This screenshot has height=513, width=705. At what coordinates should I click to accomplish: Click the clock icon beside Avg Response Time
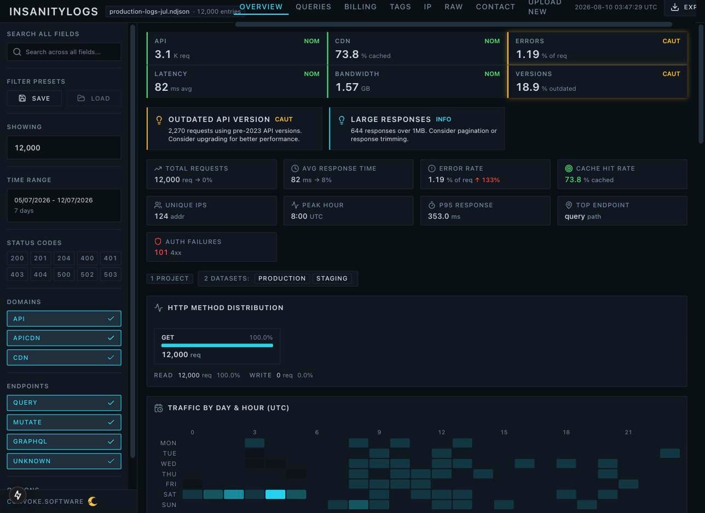pos(295,168)
